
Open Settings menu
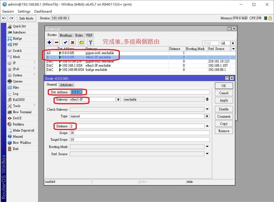pos(24,11)
